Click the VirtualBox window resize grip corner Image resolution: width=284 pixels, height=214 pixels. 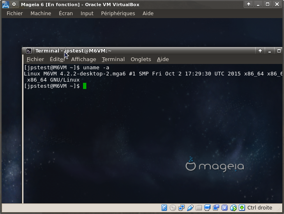[280, 209]
